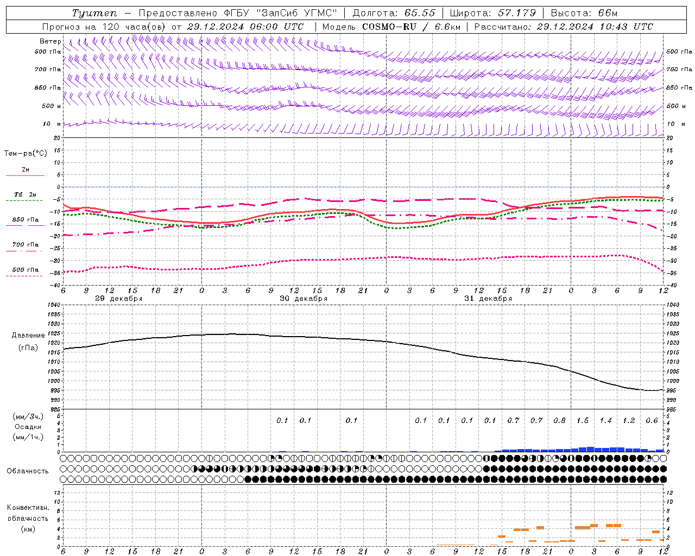
Task: Click the "31 декабря" date label
Action: [x=488, y=299]
